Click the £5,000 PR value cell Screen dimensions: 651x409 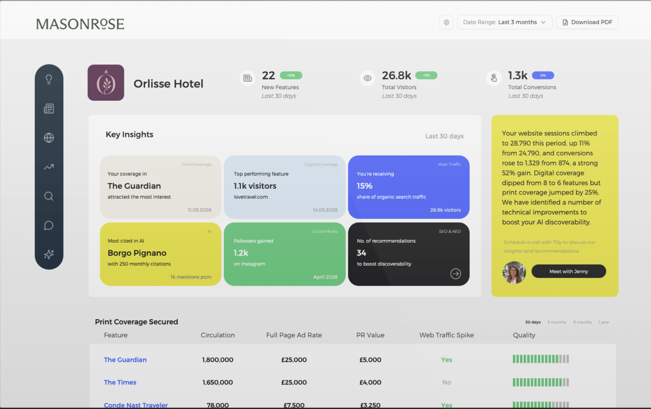click(370, 360)
